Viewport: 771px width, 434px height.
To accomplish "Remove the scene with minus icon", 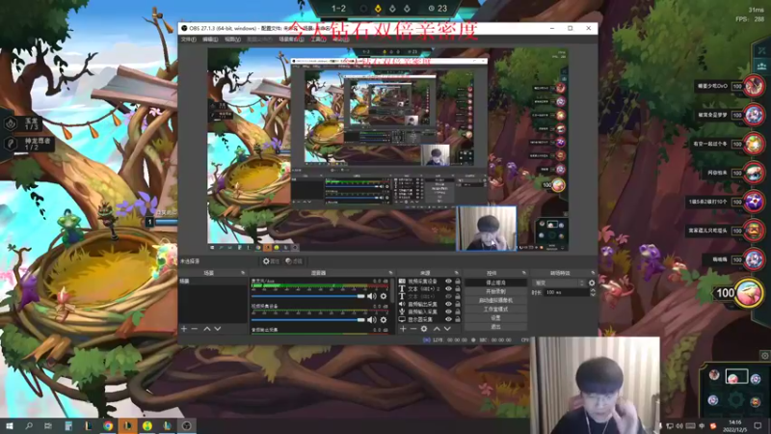I will pos(195,329).
